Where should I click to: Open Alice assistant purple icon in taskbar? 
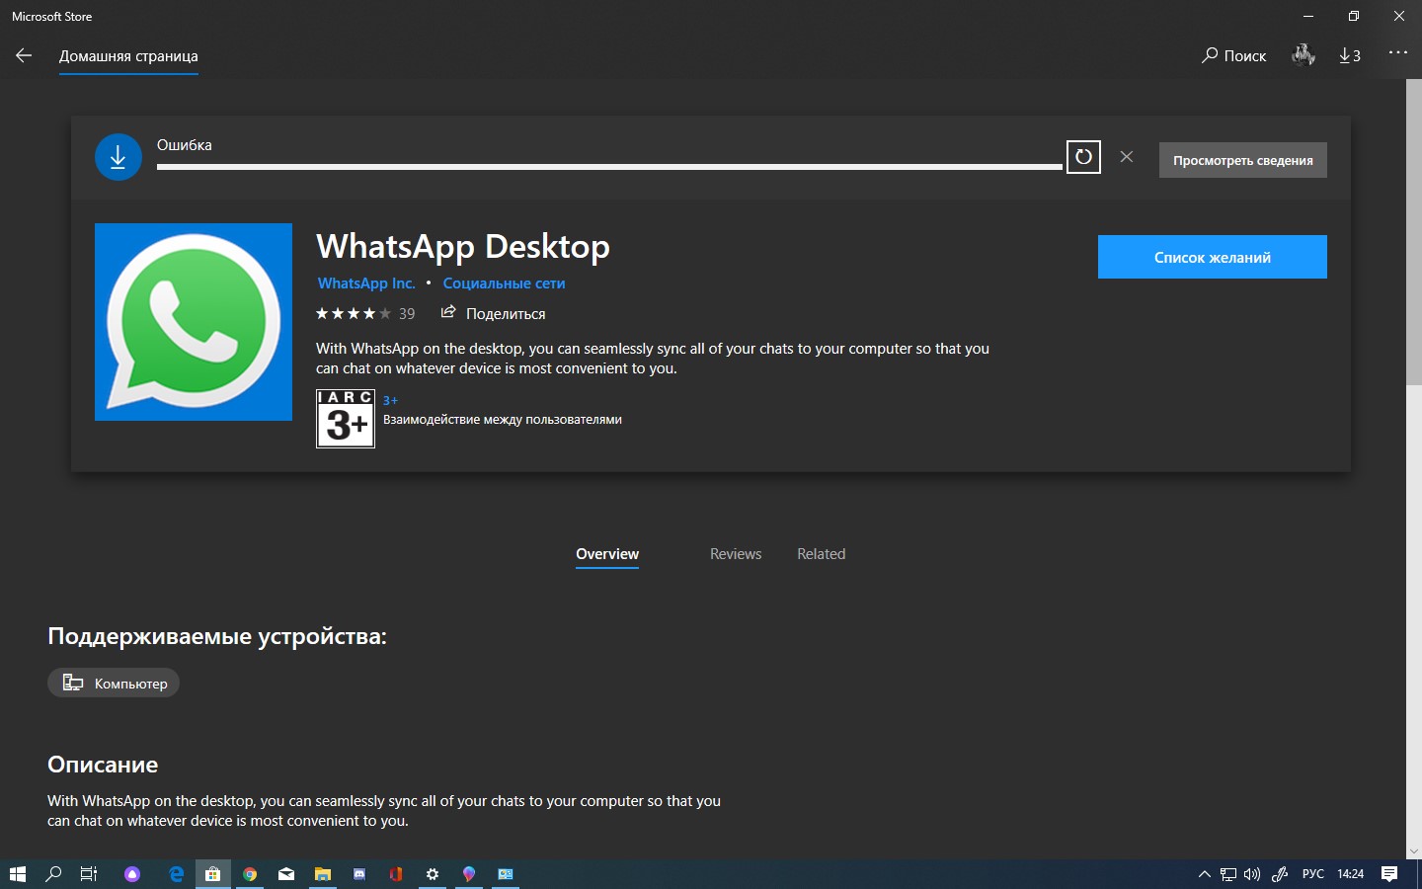[132, 874]
